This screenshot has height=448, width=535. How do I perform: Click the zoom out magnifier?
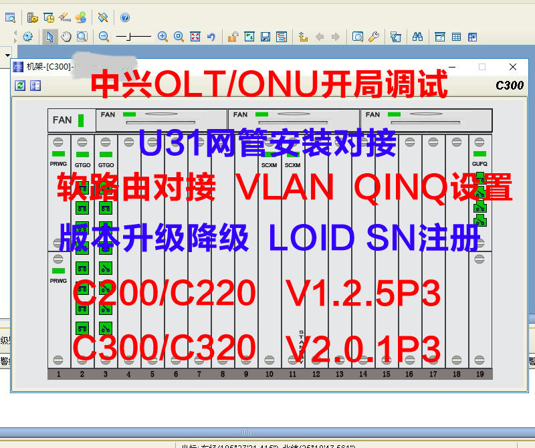(104, 37)
